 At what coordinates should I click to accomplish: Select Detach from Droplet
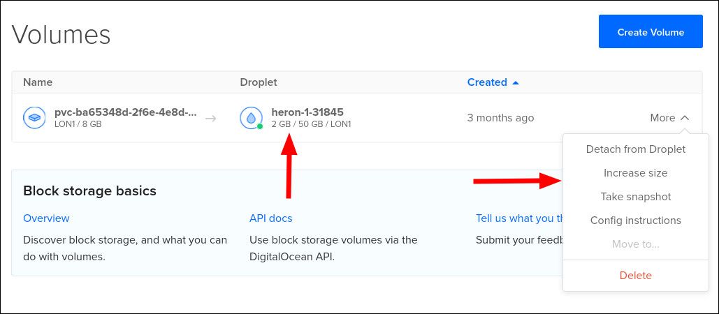coord(635,149)
